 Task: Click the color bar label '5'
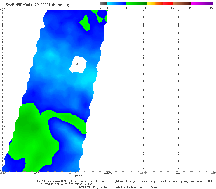click(x=107, y=8)
